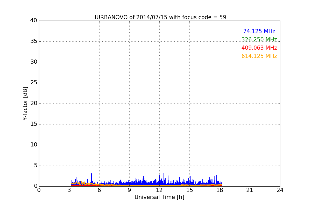Click the Y-factor [dB] axis label
This screenshot has height=207, width=311.
[25, 103]
